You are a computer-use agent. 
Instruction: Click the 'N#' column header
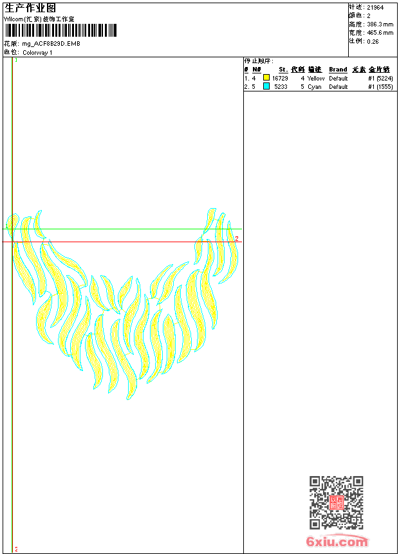257,70
